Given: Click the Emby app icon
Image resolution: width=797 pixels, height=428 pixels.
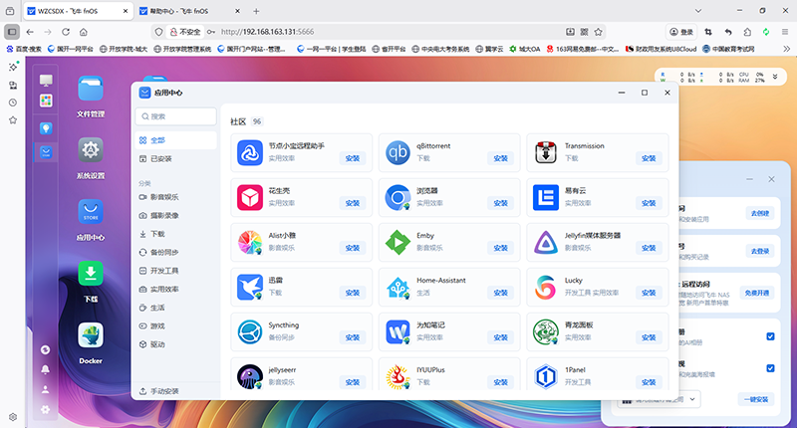Looking at the screenshot, I should (398, 242).
